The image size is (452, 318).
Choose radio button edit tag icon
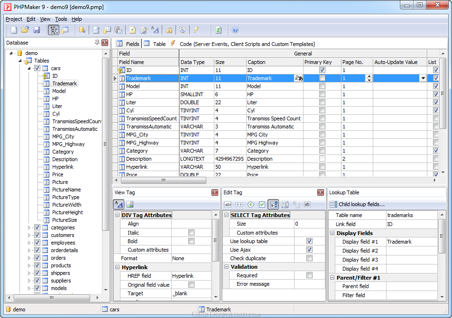tap(250, 205)
